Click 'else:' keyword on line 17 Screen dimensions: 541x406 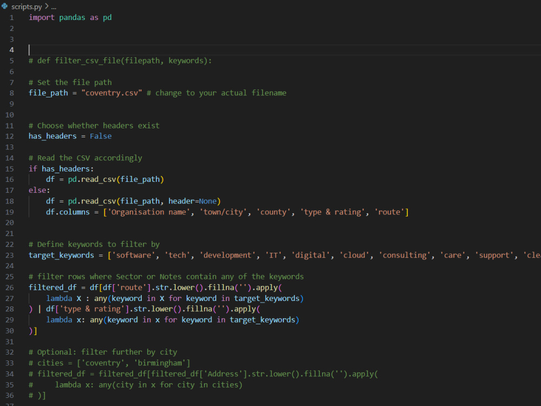tap(39, 190)
